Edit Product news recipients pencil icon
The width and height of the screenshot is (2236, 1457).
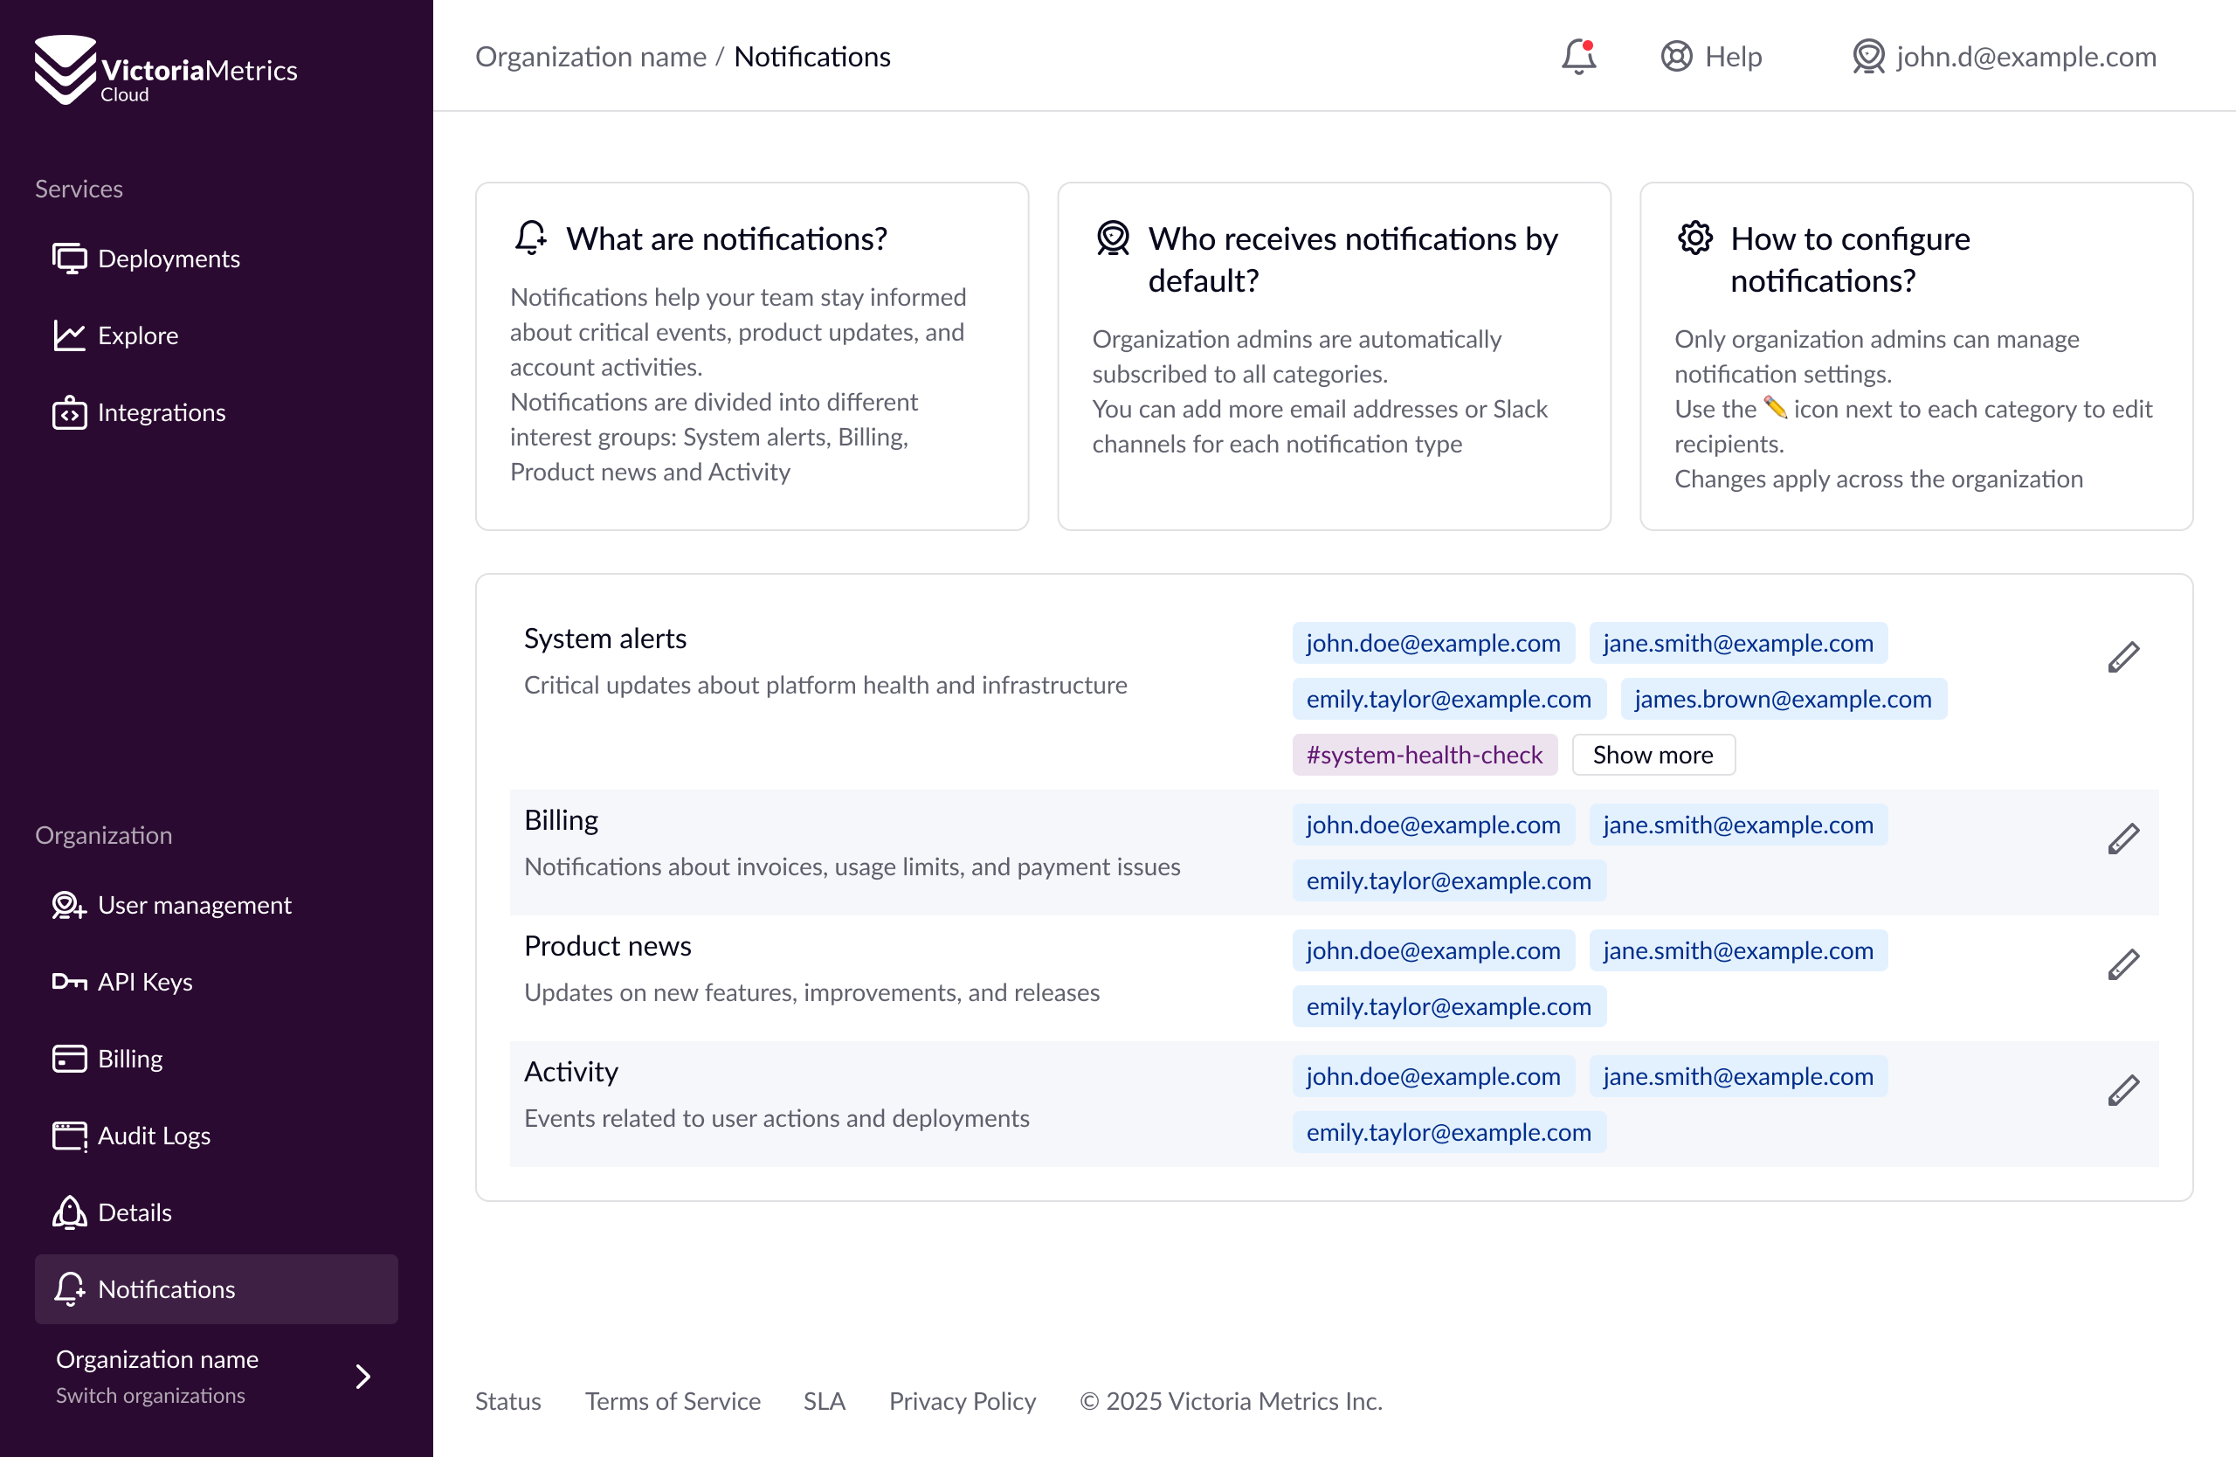point(2122,964)
